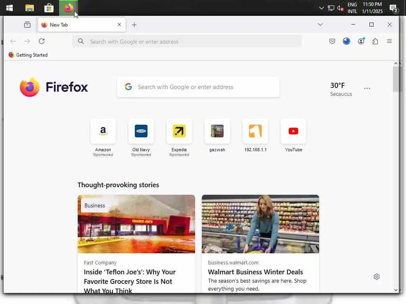This screenshot has height=304, width=406.
Task: Click the Google search box on page
Action: point(198,87)
